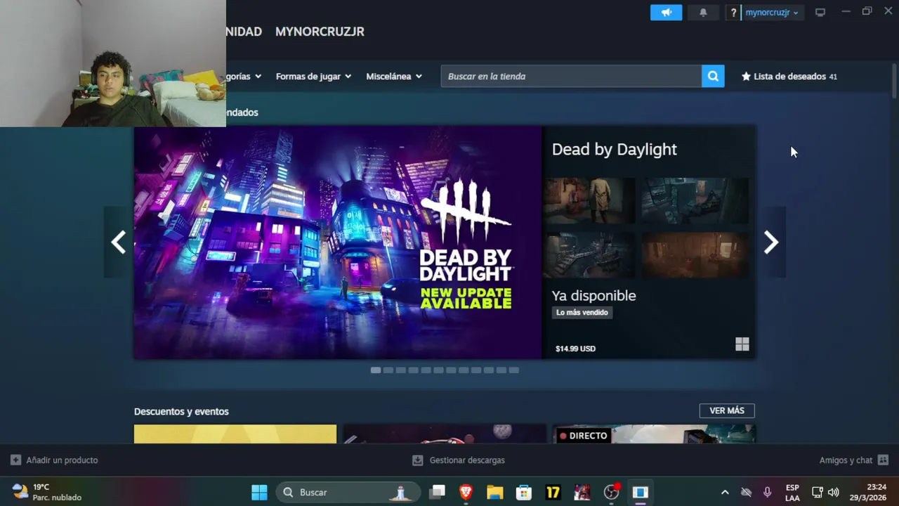Open the yellow discount event card
The width and height of the screenshot is (899, 506).
(x=235, y=434)
